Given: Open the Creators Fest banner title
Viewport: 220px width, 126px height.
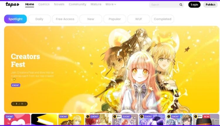Looking at the screenshot, I should (x=26, y=60).
